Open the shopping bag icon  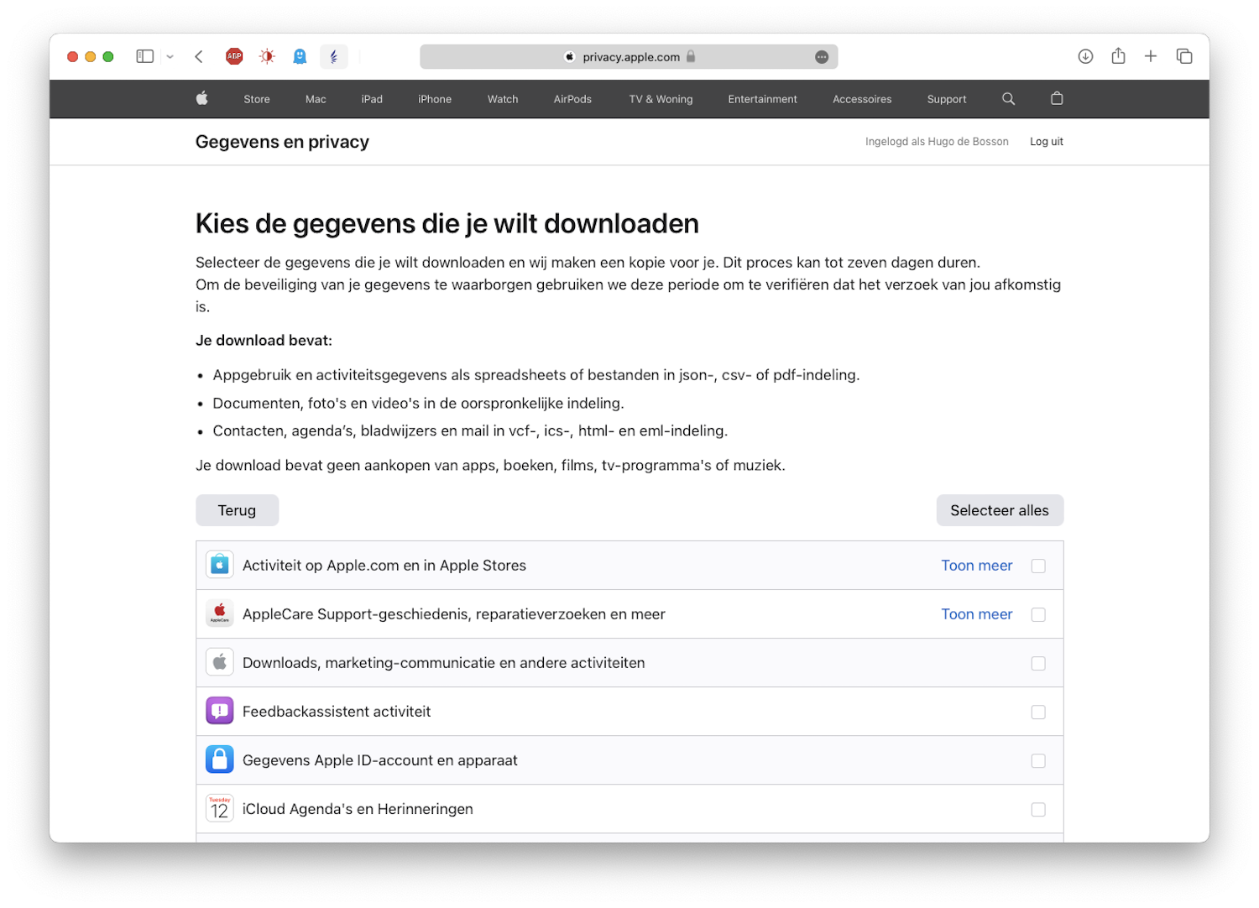1057,98
